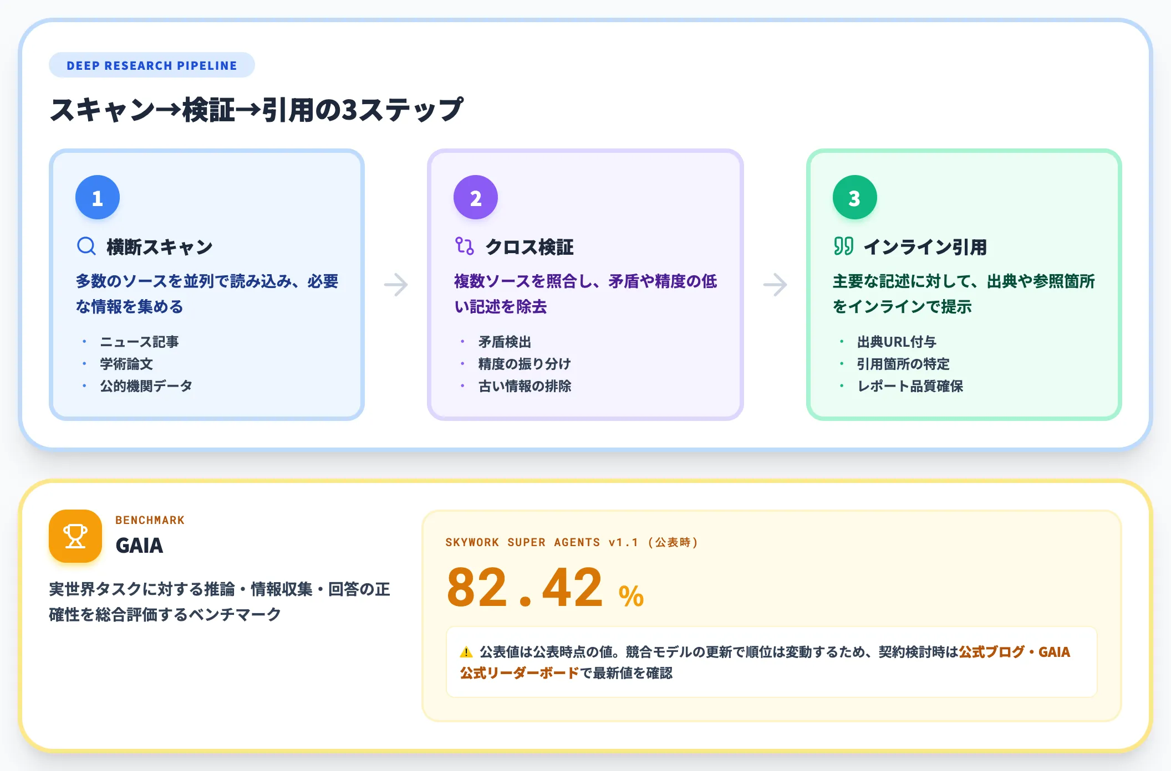Click the description 複数ソースを照合し

585,294
